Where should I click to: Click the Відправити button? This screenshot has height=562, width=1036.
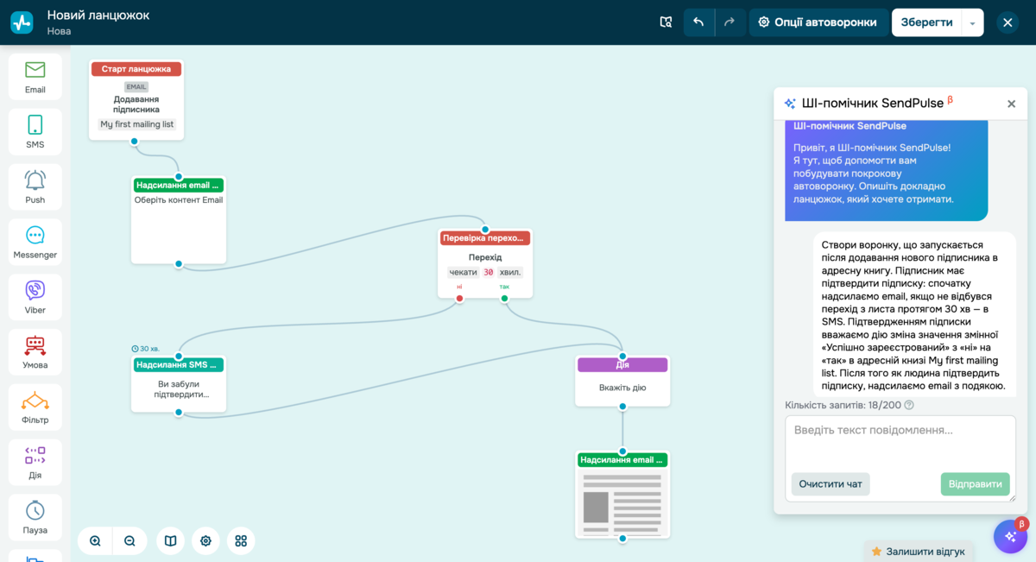click(975, 484)
